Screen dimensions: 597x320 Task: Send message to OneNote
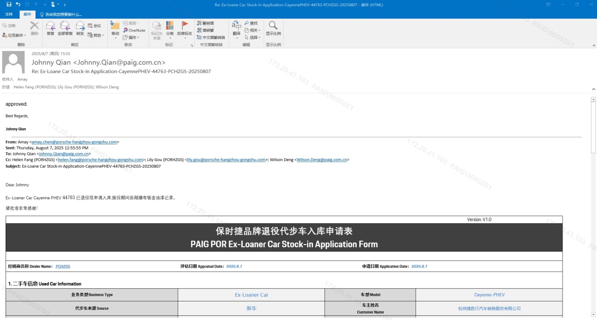coord(134,30)
